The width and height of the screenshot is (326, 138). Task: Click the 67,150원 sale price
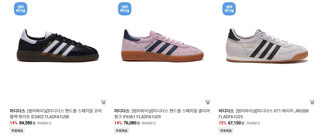point(236,123)
